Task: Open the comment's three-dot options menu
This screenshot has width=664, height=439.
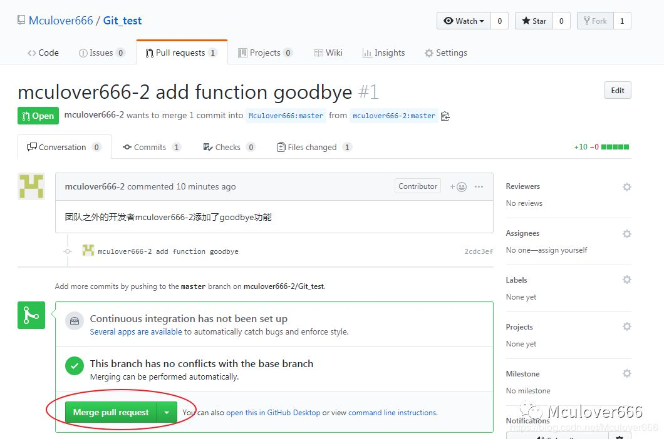Action: (x=479, y=186)
